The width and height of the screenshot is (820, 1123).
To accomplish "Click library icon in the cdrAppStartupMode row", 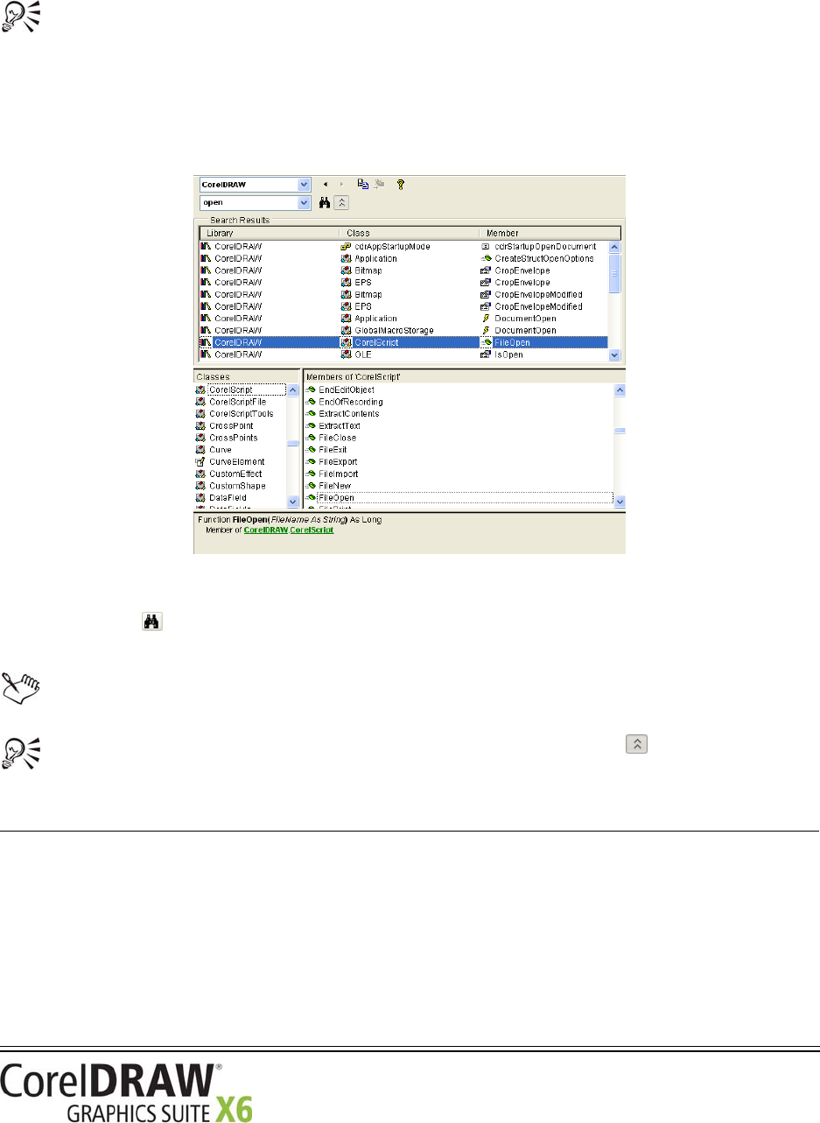I will [x=206, y=247].
